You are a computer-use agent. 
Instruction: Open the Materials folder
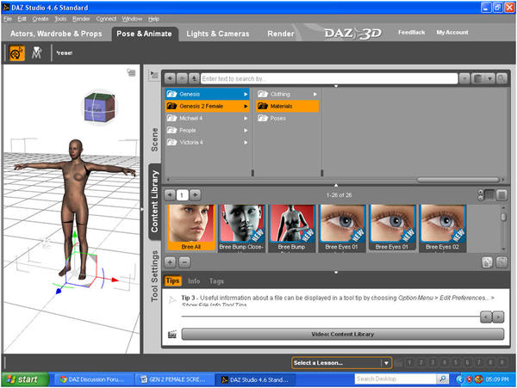[x=287, y=107]
